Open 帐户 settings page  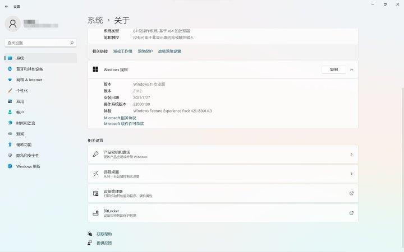coord(41,112)
